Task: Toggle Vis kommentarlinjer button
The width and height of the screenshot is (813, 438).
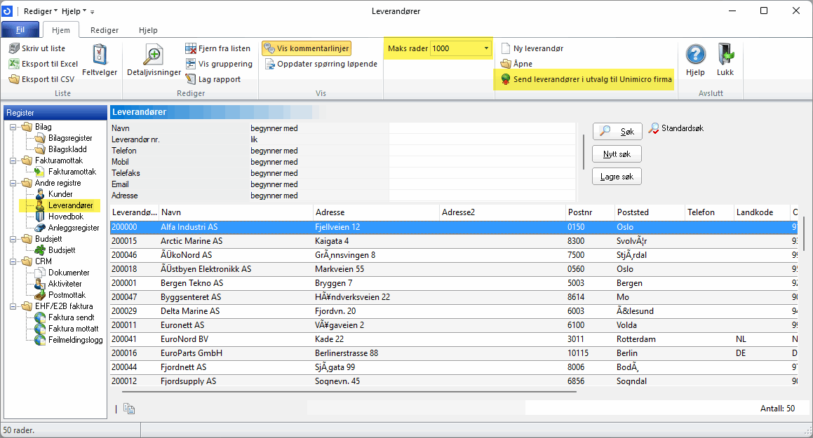Action: point(306,48)
